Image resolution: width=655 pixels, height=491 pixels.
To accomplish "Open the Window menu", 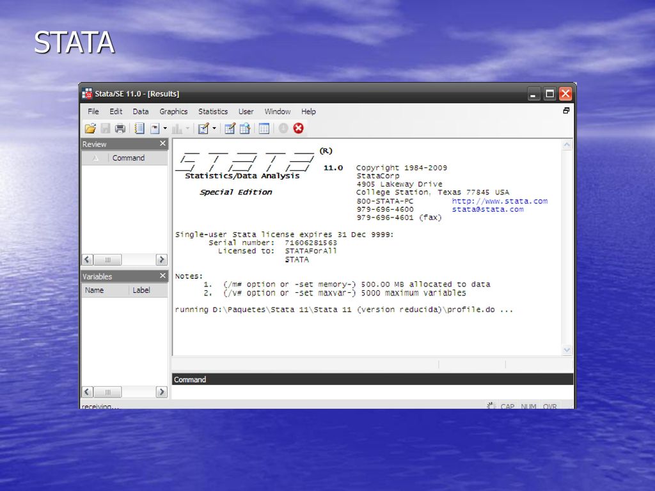I will pyautogui.click(x=278, y=111).
